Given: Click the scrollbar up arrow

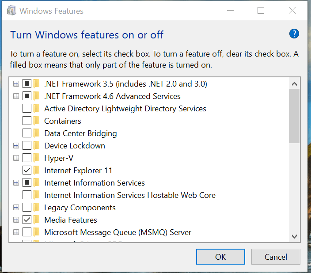Looking at the screenshot, I should click(294, 84).
